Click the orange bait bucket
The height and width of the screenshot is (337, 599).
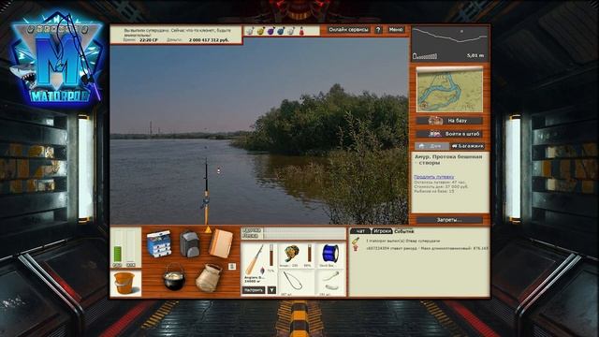(x=124, y=283)
